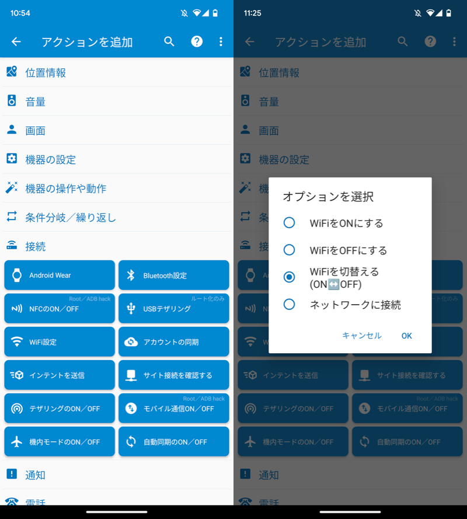Expand the 位置情報 category on left screen

point(117,72)
